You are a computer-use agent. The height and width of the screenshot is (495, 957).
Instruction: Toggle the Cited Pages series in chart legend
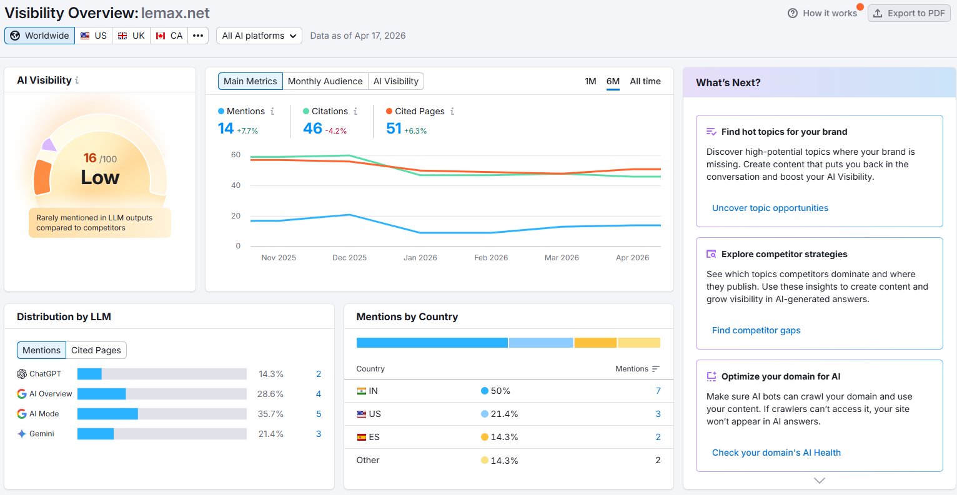click(415, 111)
